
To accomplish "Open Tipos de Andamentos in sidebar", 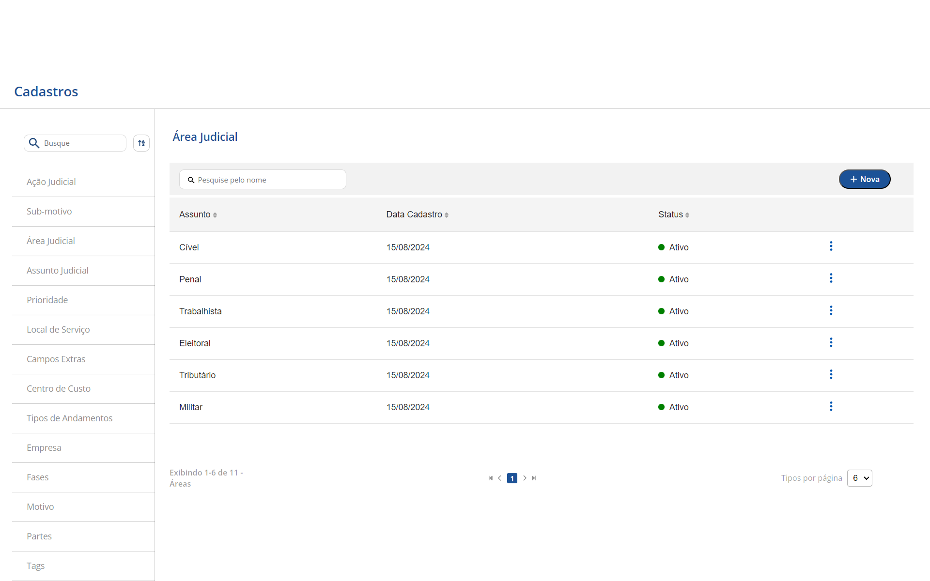I will (69, 418).
